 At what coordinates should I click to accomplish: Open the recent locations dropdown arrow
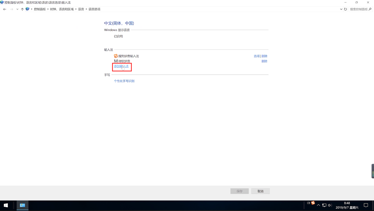click(17, 9)
